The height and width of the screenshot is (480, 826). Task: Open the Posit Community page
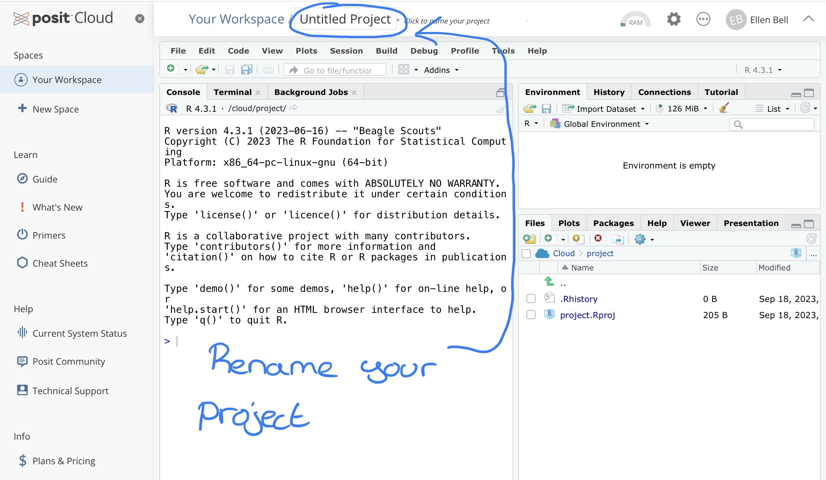click(x=69, y=361)
